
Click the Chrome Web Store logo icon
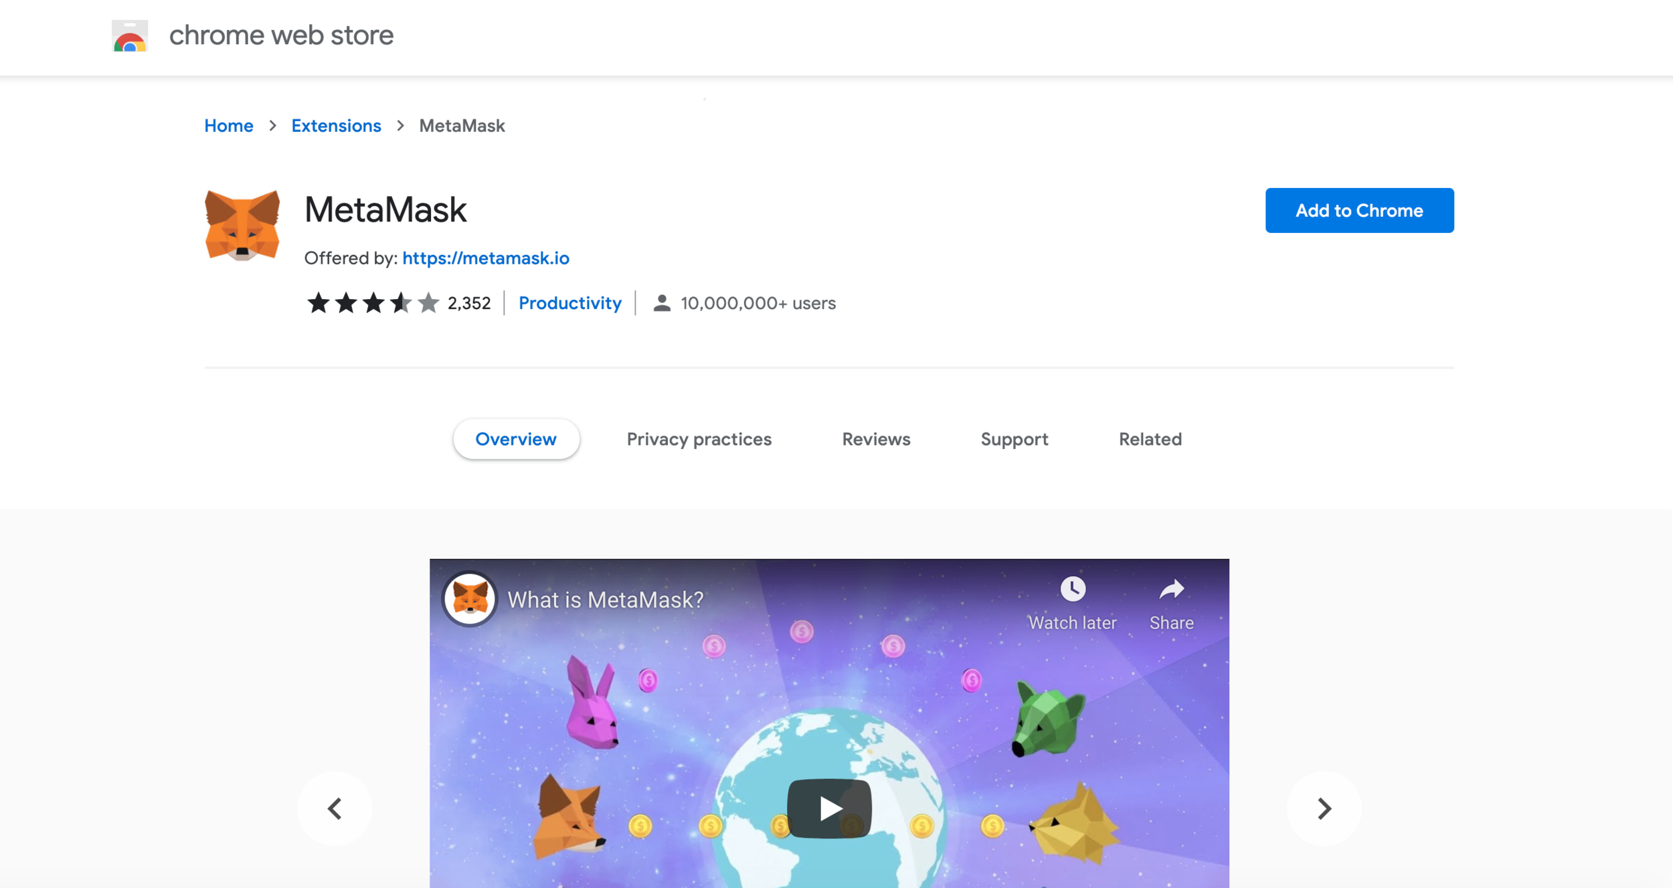[130, 35]
